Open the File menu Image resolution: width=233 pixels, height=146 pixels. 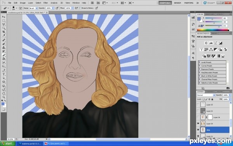coord(9,3)
